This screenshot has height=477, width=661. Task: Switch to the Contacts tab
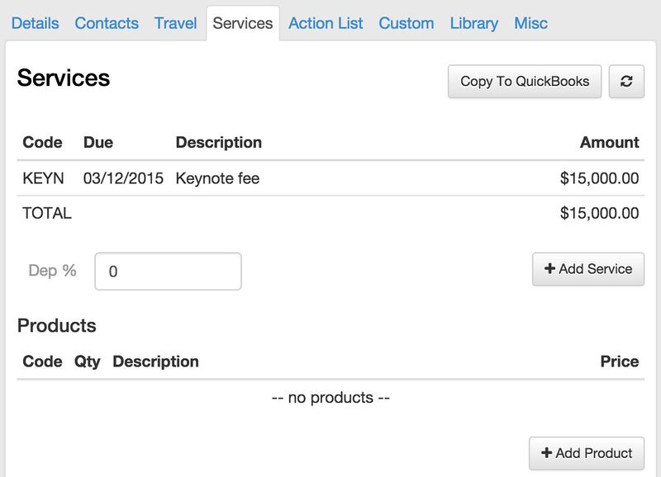click(x=107, y=23)
